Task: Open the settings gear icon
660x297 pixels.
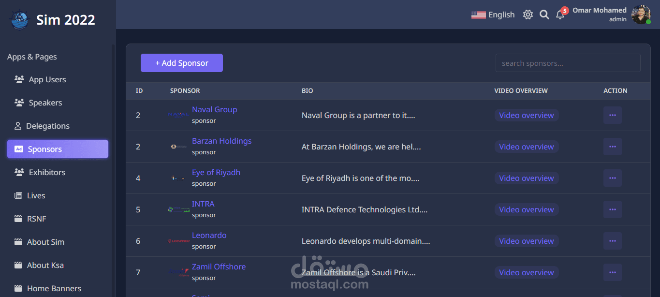Action: click(x=528, y=15)
